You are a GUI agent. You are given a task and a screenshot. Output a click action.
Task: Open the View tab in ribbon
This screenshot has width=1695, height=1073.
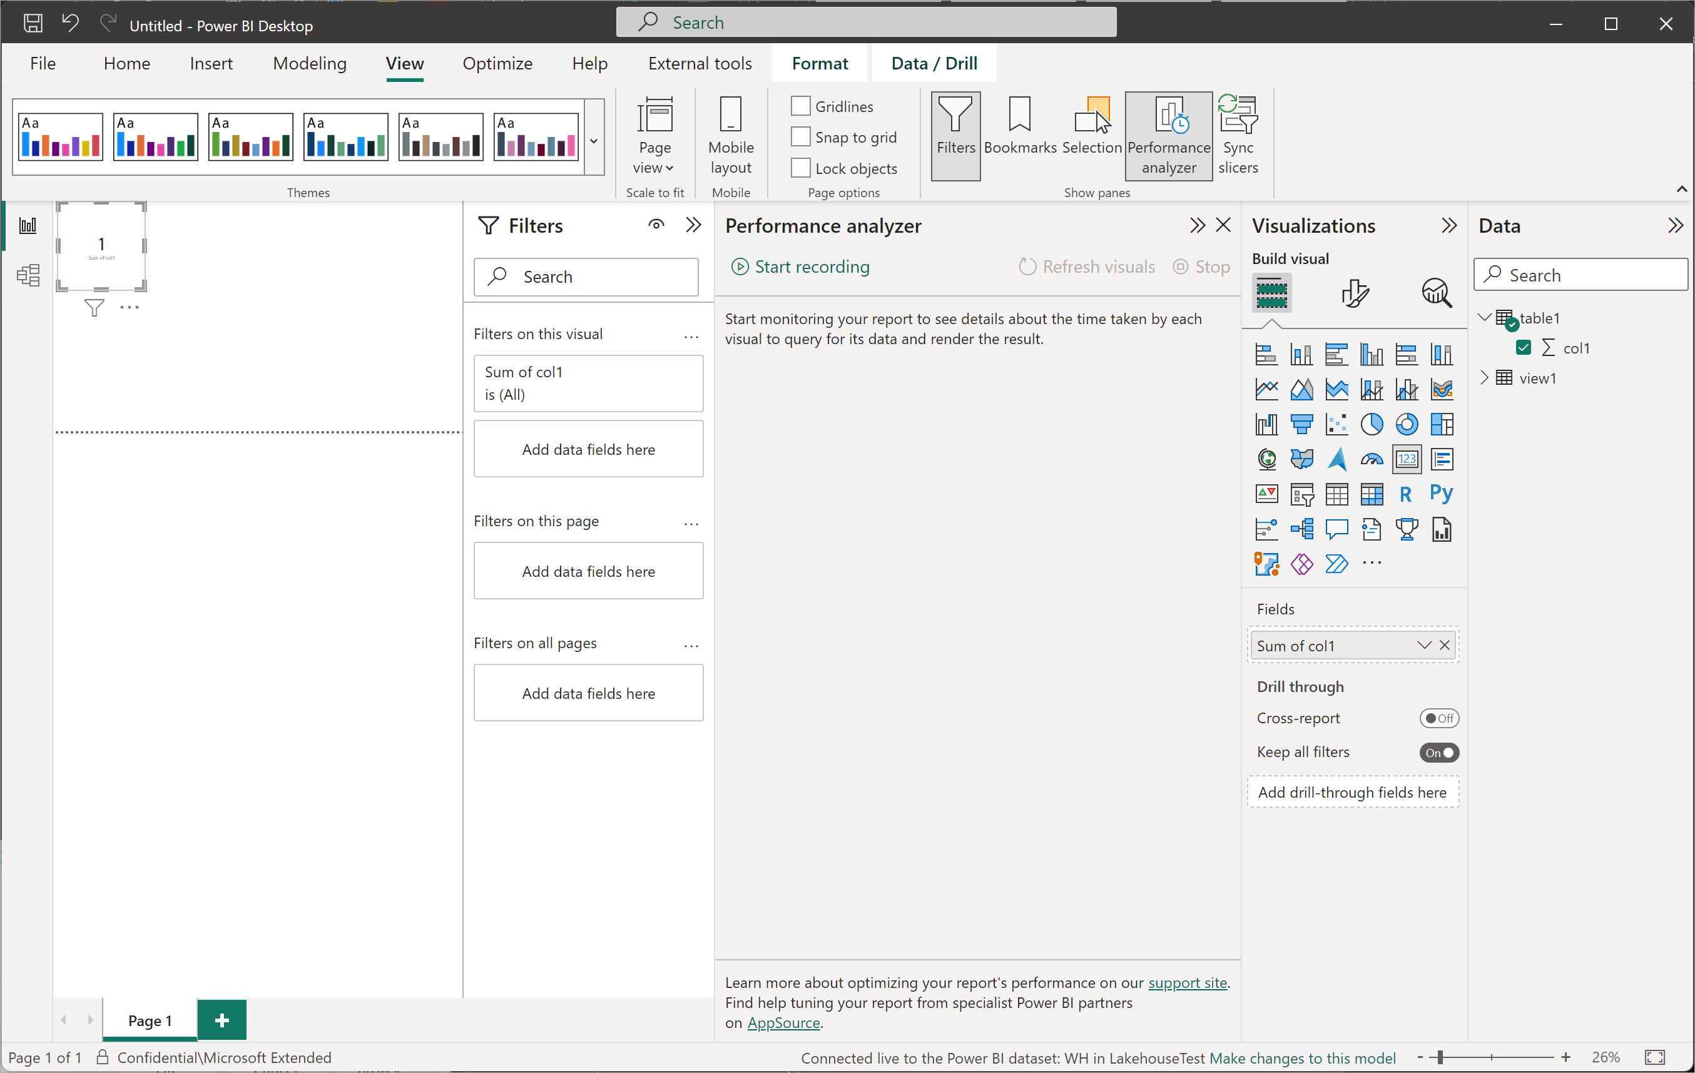pyautogui.click(x=404, y=63)
